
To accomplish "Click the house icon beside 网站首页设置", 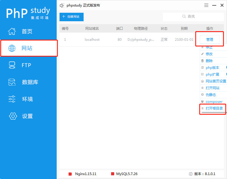I will point(202,81).
